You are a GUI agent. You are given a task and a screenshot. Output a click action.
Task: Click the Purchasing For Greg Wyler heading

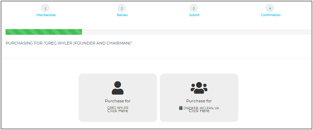coord(69,43)
